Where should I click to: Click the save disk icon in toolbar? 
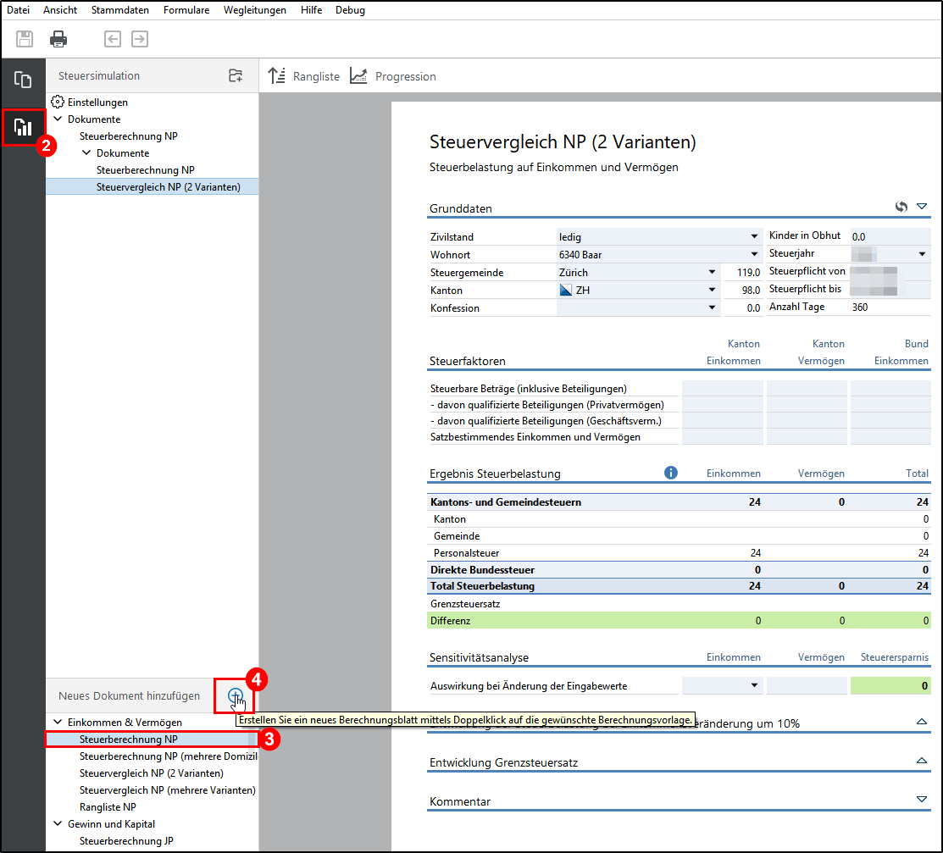coord(25,39)
